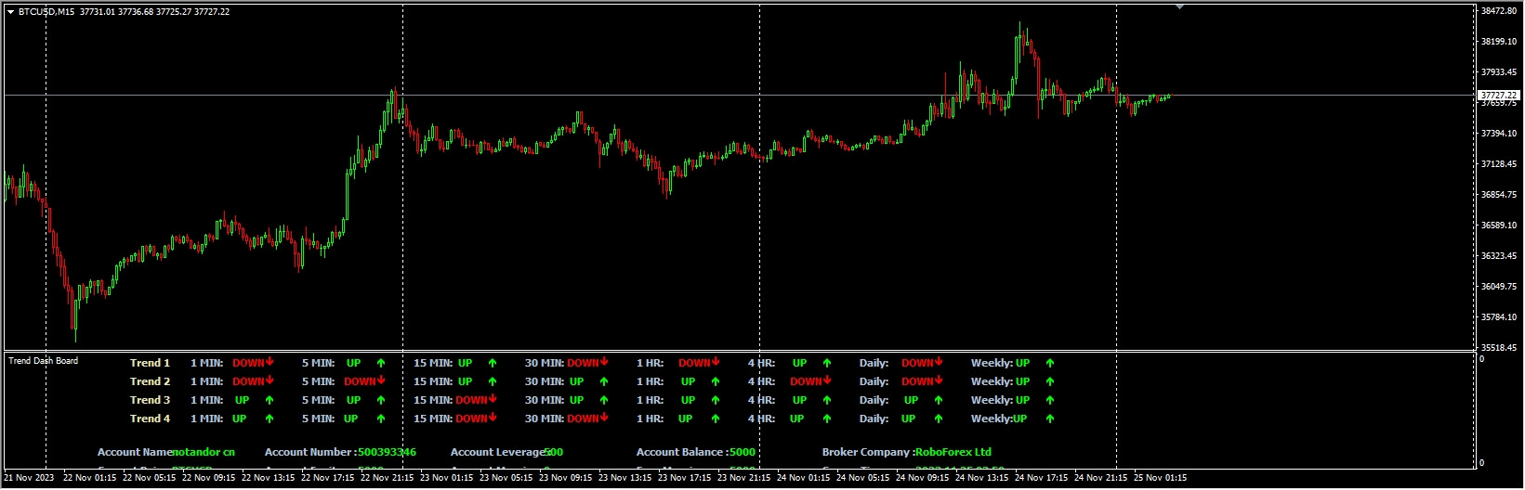Screen dimensions: 1525x490
Task: Click the Trend 1 4 HR green up arrow
Action: pos(827,363)
